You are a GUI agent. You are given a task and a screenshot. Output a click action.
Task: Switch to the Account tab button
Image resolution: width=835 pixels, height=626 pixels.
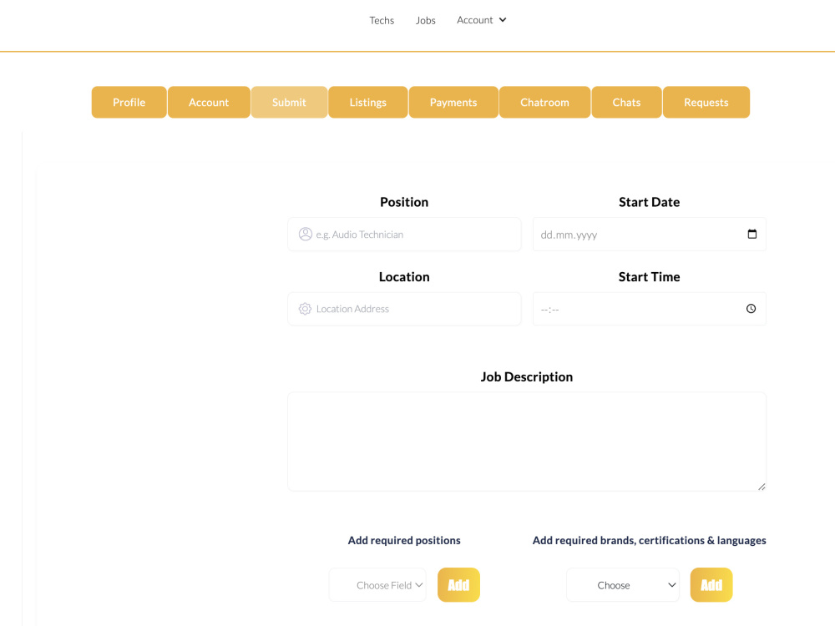(x=209, y=102)
